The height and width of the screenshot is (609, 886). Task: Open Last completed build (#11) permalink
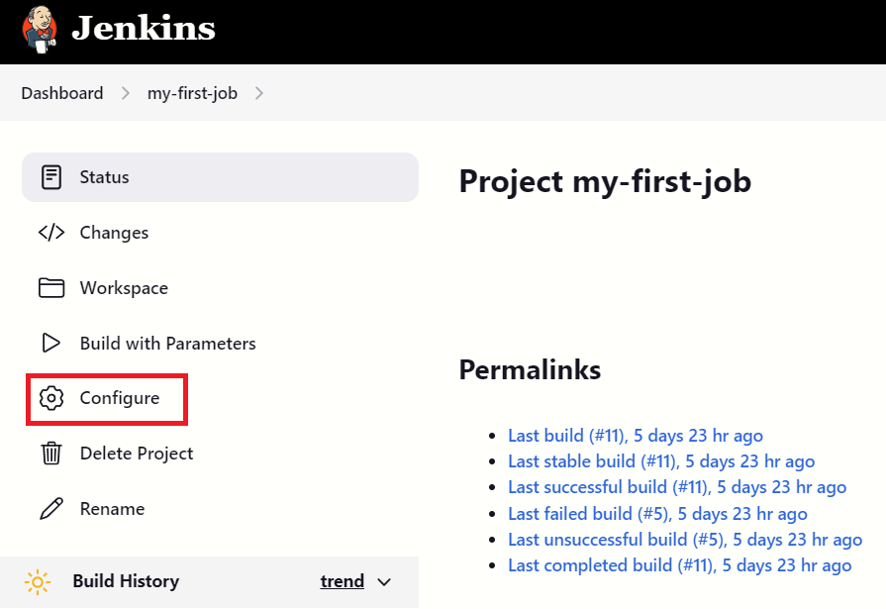coord(680,565)
